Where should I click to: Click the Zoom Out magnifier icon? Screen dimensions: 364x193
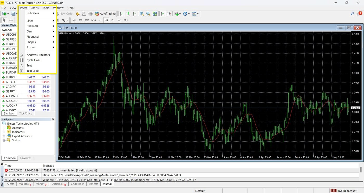(148, 14)
